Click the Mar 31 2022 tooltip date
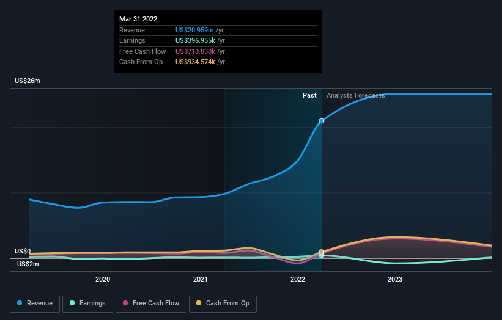Viewport: 502px width, 320px height. 138,19
